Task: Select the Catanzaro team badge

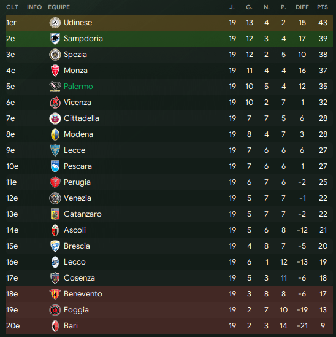Action: point(55,214)
